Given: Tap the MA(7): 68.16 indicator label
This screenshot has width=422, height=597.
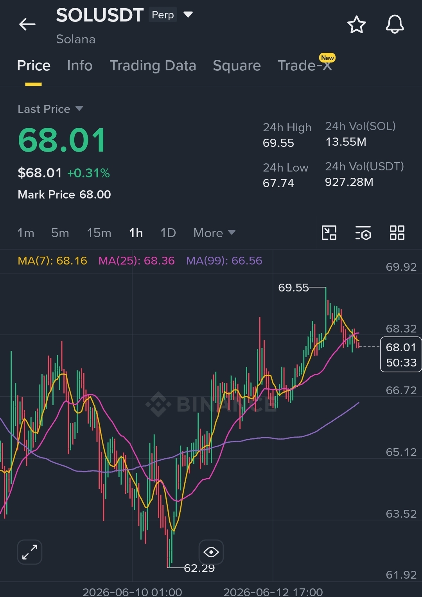Looking at the screenshot, I should point(52,261).
